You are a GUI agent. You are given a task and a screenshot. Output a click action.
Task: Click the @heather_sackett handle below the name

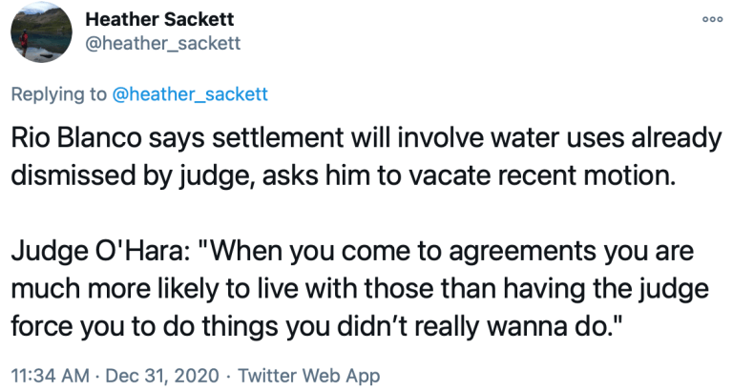(x=162, y=43)
